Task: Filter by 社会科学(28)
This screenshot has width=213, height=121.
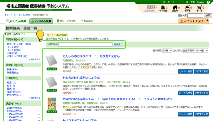Action: 14,92
